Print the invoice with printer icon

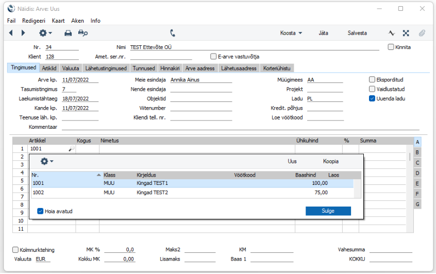point(68,33)
